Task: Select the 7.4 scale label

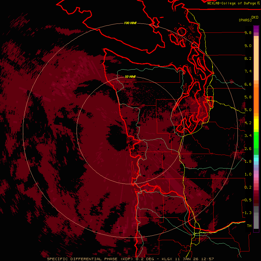Action: click(x=248, y=71)
